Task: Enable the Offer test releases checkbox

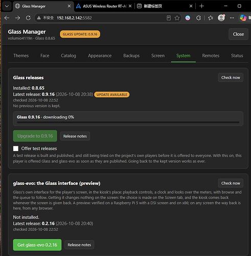Action: [16, 148]
